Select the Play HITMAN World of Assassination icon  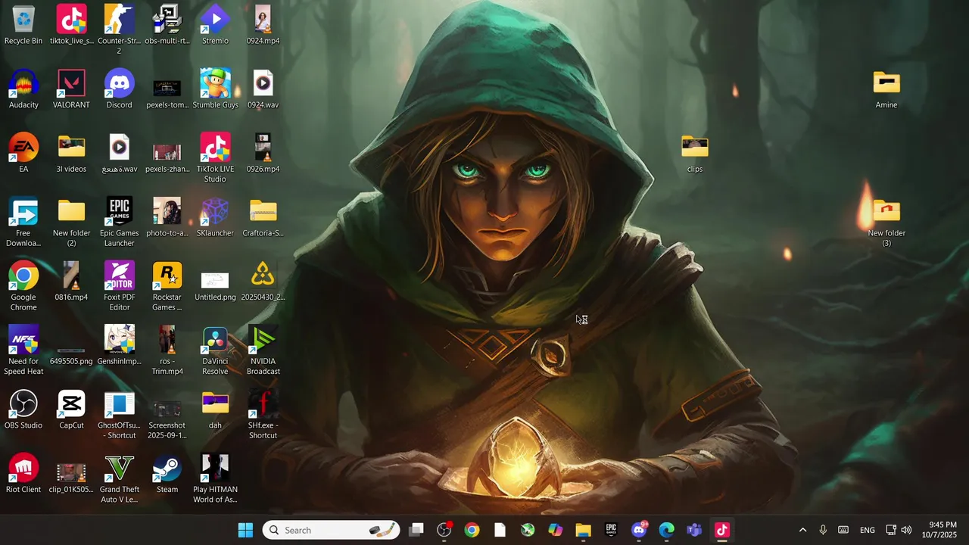click(215, 478)
